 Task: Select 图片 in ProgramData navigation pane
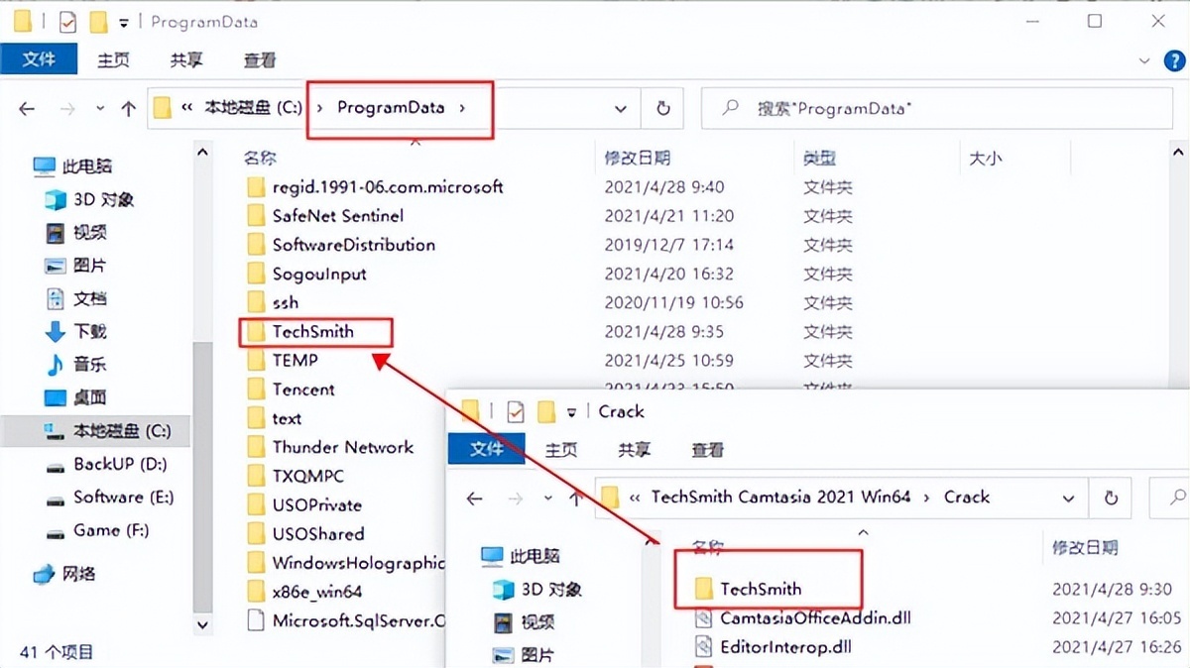76,266
